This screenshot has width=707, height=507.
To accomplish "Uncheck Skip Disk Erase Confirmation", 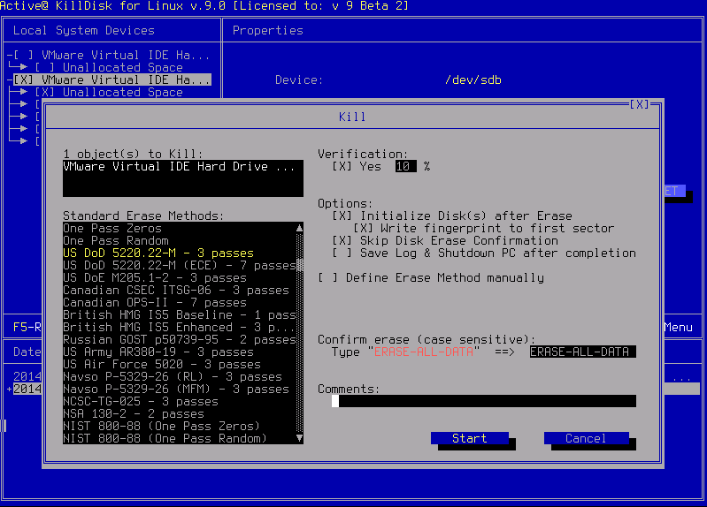I will coord(342,240).
